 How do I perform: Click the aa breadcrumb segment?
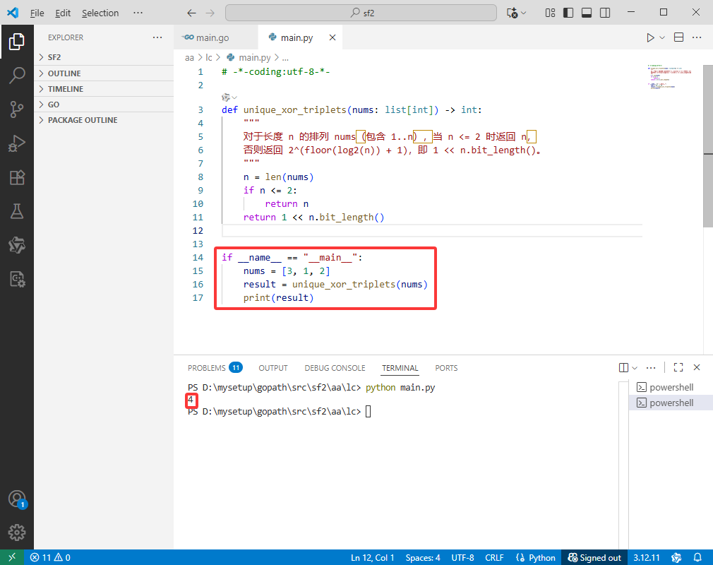189,57
